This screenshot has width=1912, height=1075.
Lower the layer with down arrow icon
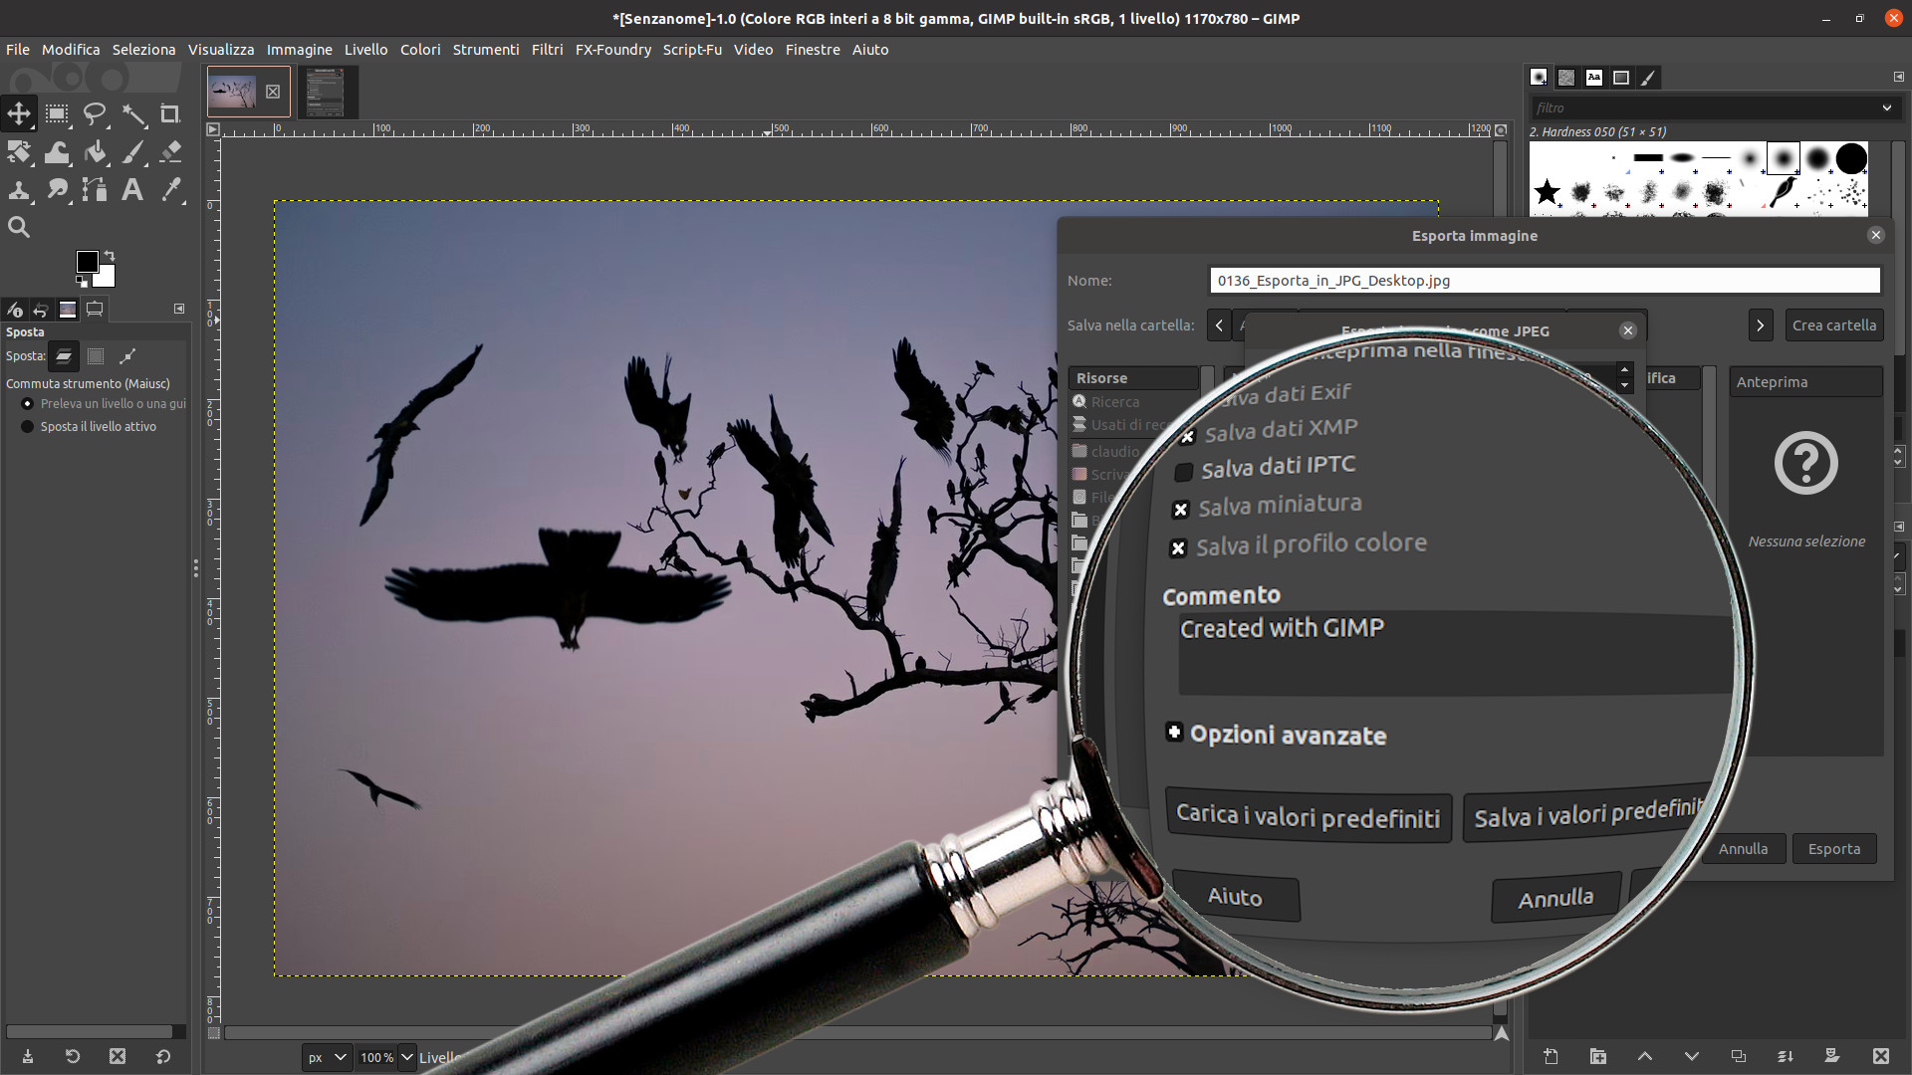[x=1692, y=1056]
